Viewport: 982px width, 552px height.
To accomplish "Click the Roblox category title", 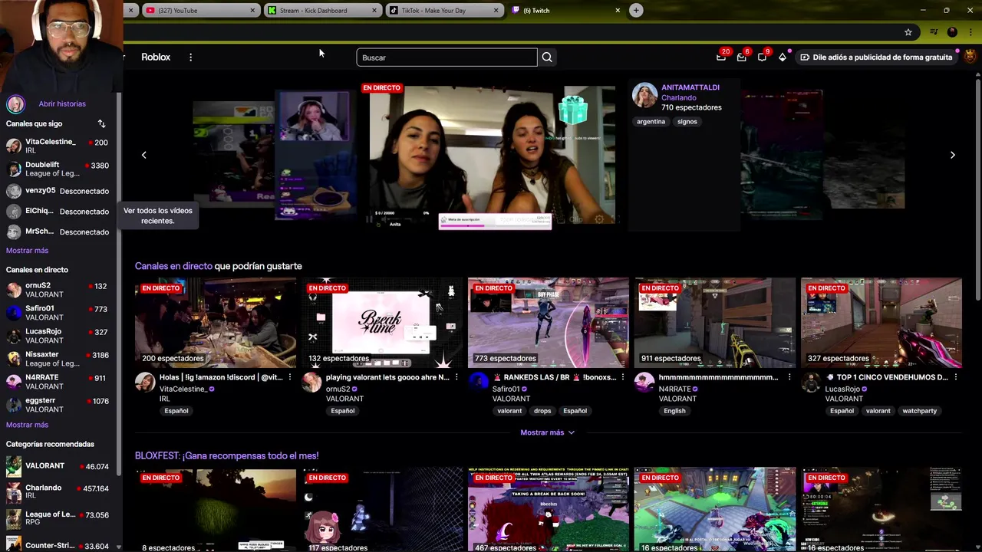I will [156, 58].
